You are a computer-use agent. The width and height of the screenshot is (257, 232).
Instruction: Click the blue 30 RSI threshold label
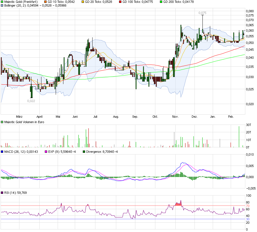pos(248,219)
